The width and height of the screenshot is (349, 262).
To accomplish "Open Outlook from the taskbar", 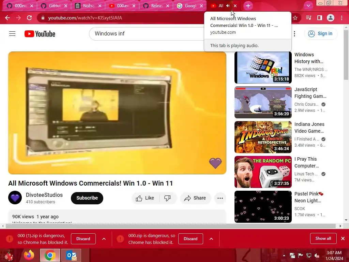I will (x=71, y=255).
